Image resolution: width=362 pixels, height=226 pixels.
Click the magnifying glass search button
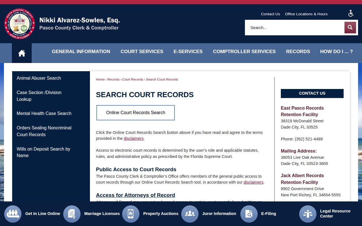pos(350,27)
